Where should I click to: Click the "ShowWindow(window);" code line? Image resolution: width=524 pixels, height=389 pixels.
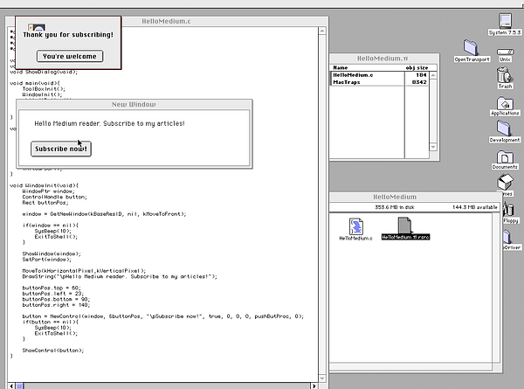tap(52, 254)
